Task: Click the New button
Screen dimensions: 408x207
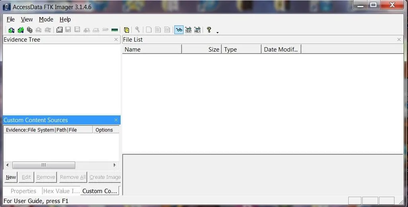Action: pyautogui.click(x=11, y=177)
